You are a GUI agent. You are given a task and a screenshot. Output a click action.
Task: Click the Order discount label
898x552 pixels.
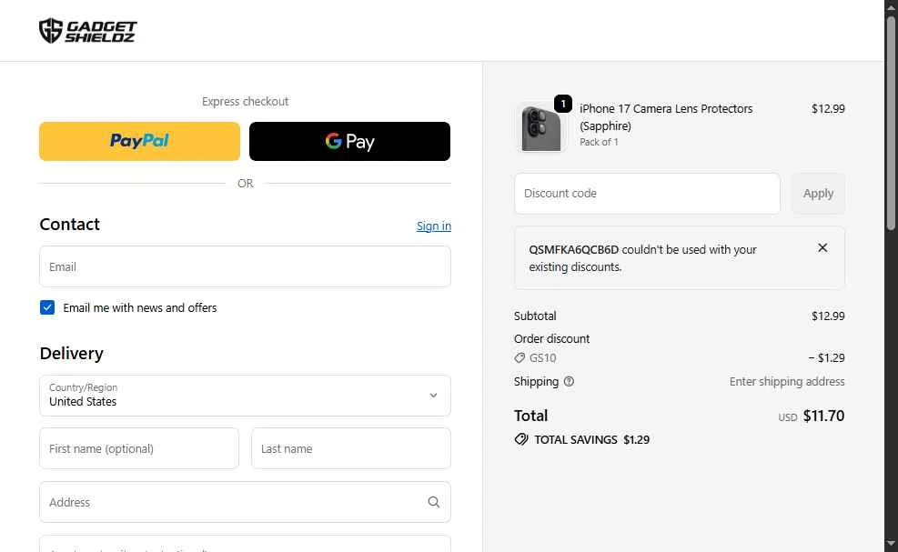pos(551,339)
